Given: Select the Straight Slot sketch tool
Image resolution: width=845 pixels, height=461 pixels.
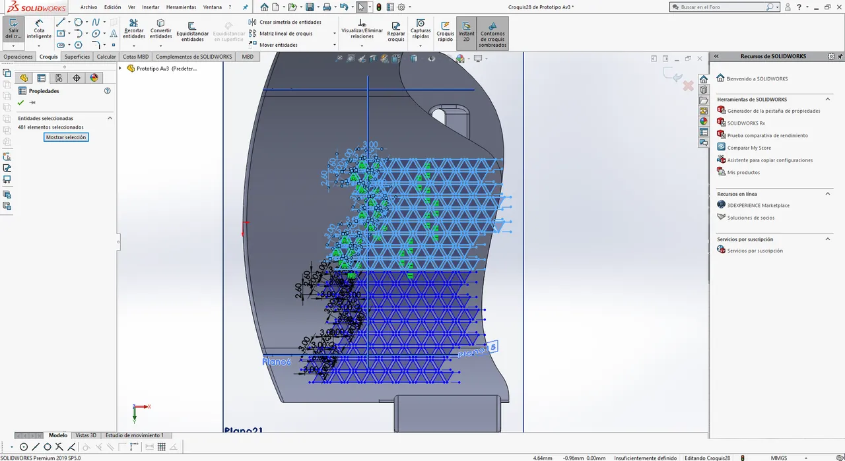Looking at the screenshot, I should click(x=61, y=45).
